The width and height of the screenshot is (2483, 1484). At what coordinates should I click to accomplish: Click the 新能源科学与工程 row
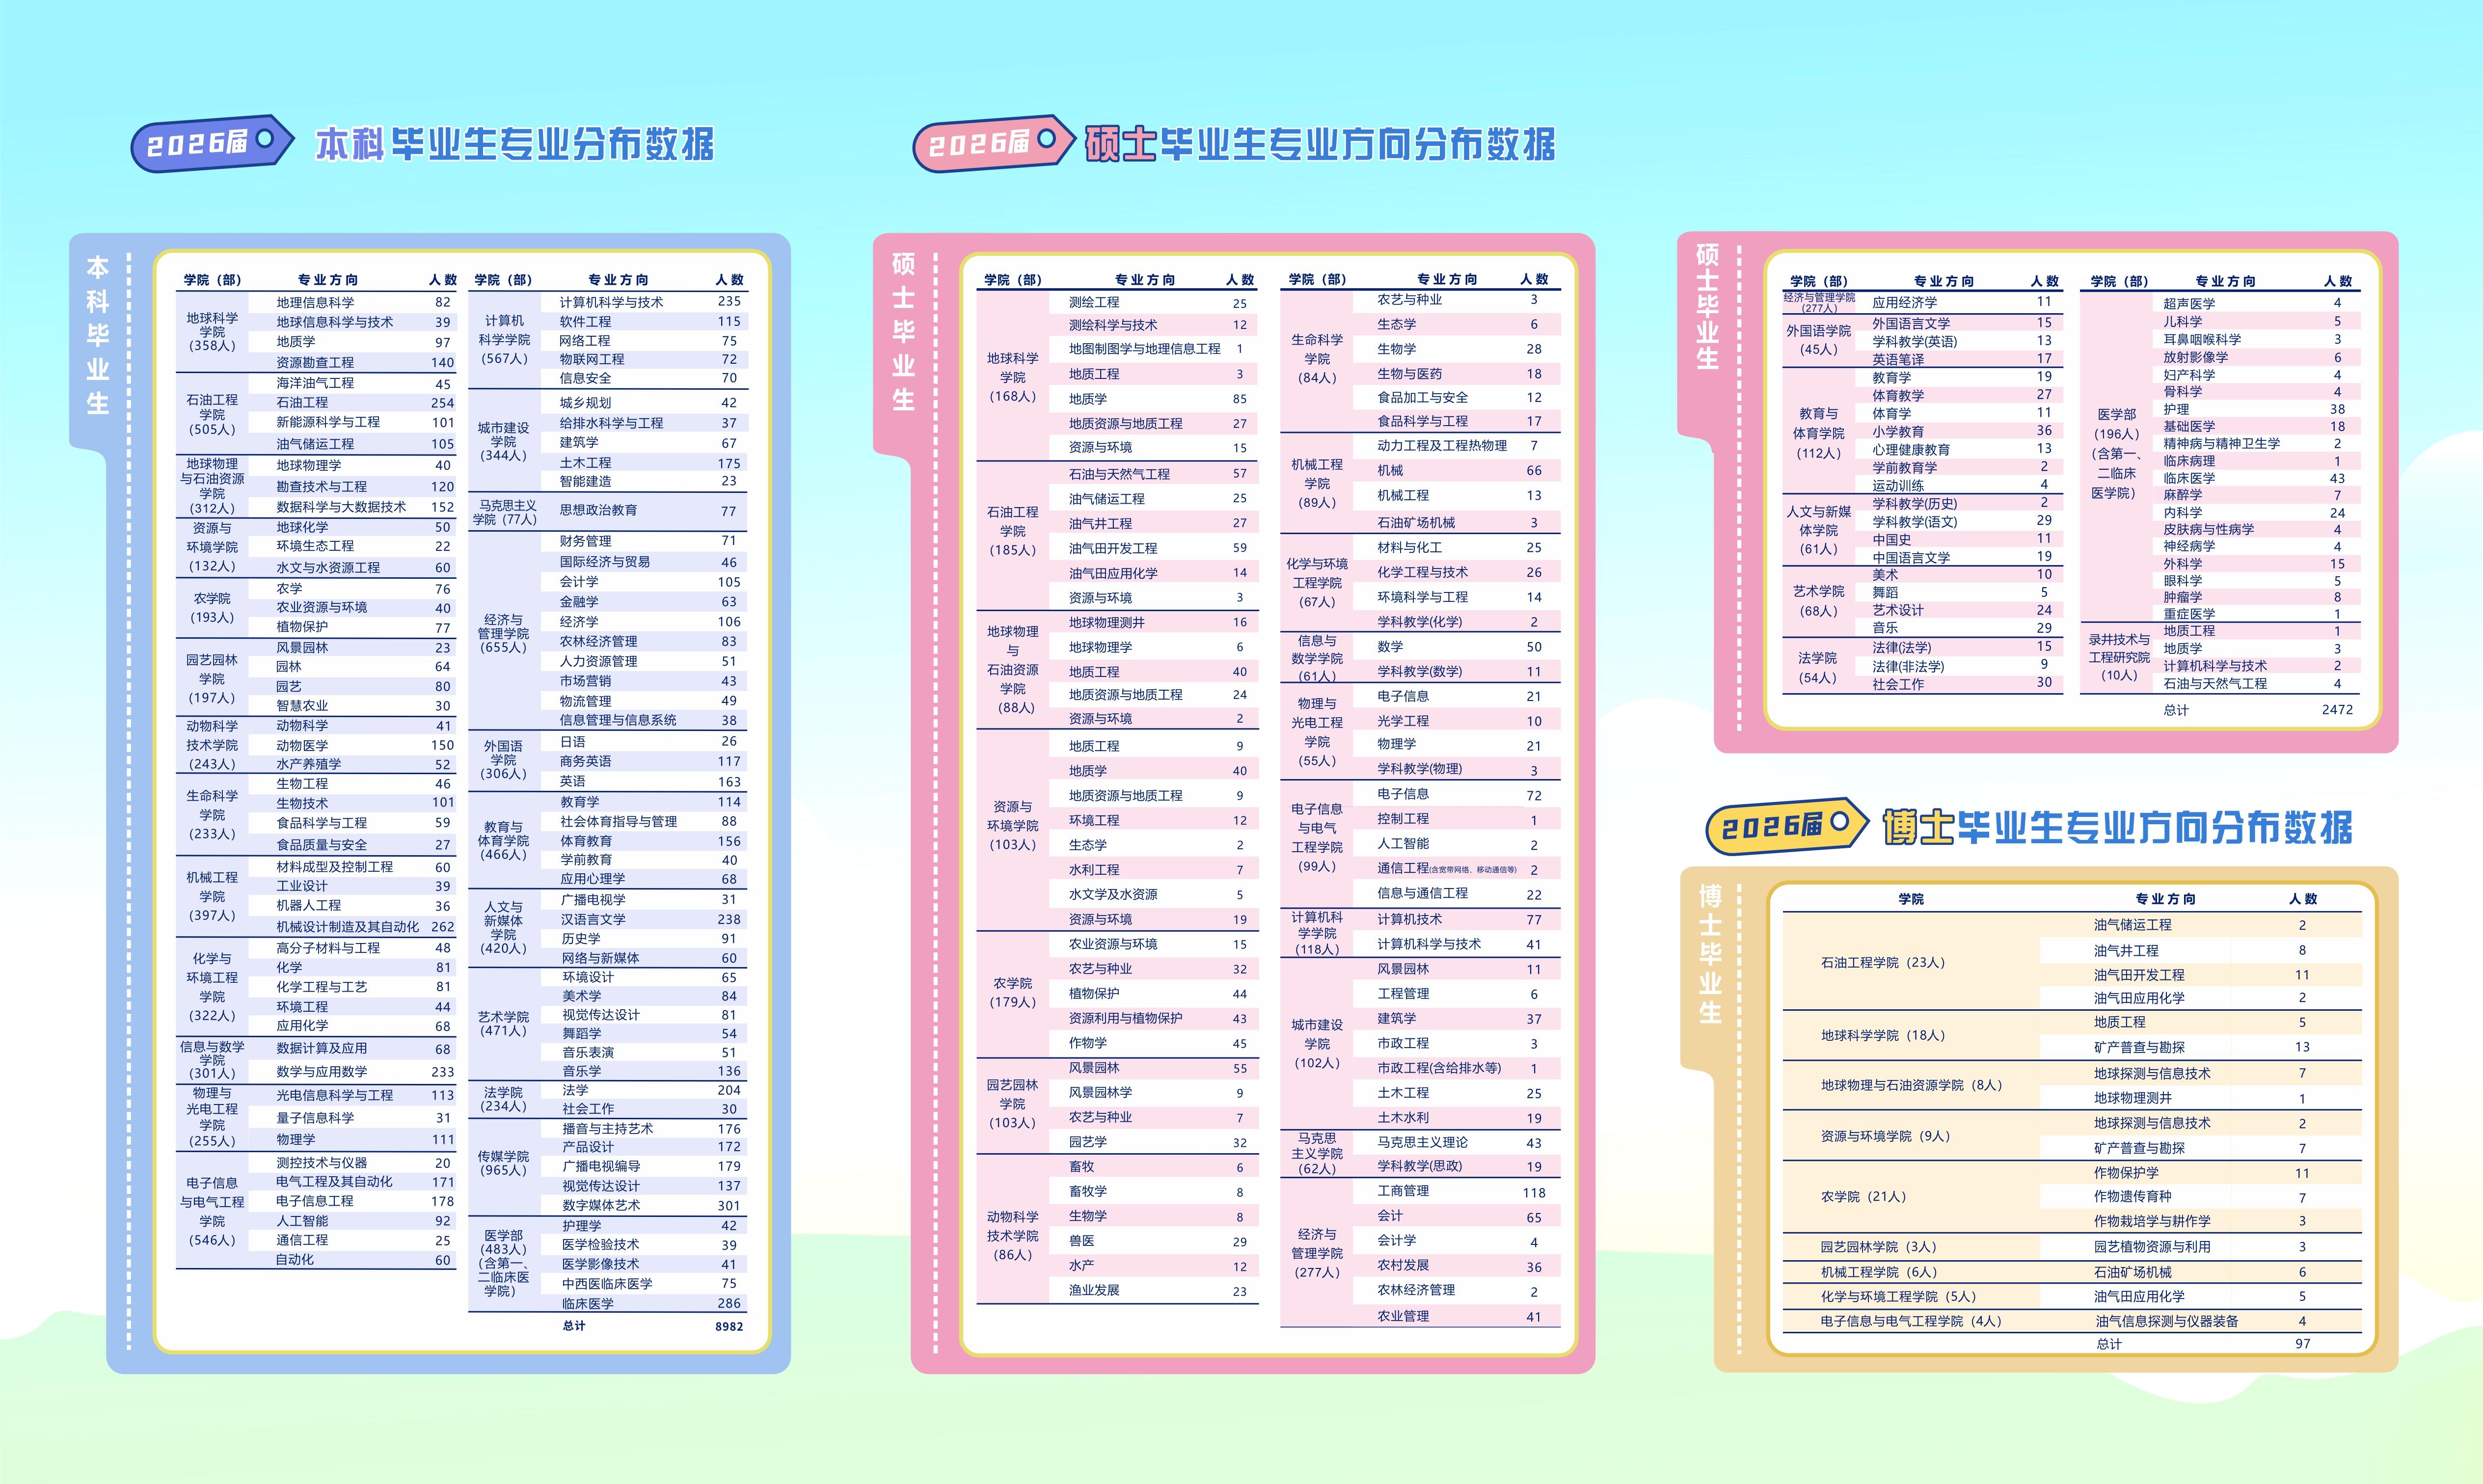[x=352, y=422]
